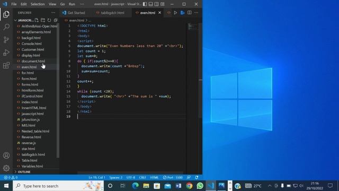
Task: Click Port: 5500 Live Server status
Action: pyautogui.click(x=173, y=177)
